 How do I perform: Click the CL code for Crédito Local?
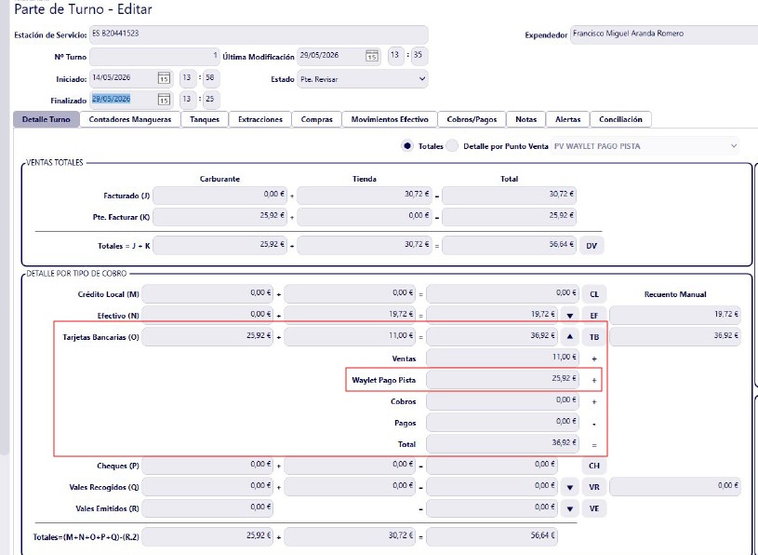click(x=594, y=294)
